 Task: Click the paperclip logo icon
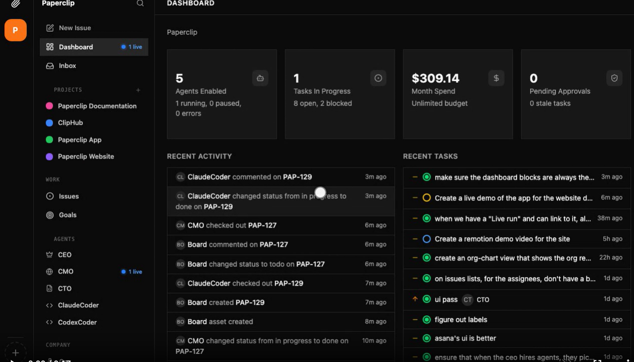coord(15,4)
